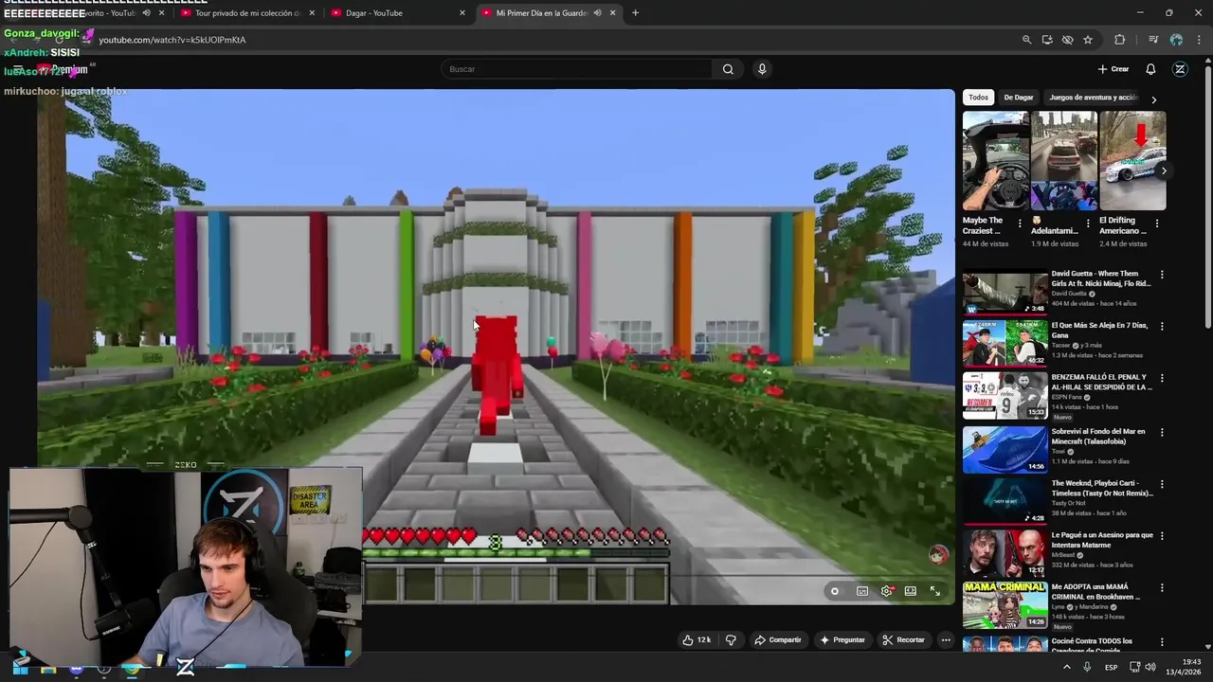Focus the Buscar search field
This screenshot has width=1213, height=682.
[576, 69]
